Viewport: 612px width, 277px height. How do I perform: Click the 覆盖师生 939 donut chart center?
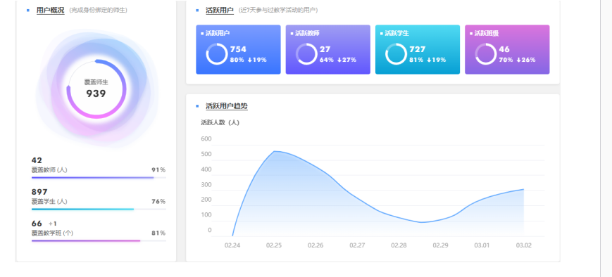96,89
